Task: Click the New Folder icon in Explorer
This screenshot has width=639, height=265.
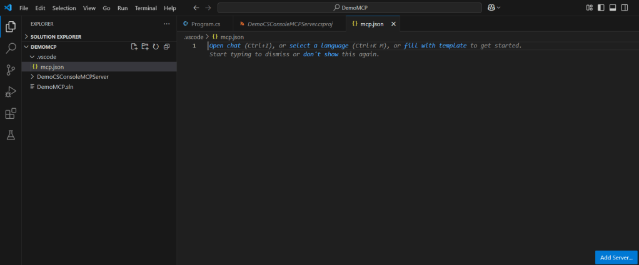Action: pyautogui.click(x=144, y=47)
